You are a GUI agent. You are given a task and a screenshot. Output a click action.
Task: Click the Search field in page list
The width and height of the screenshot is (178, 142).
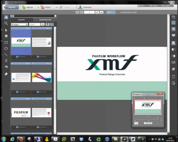35,25
